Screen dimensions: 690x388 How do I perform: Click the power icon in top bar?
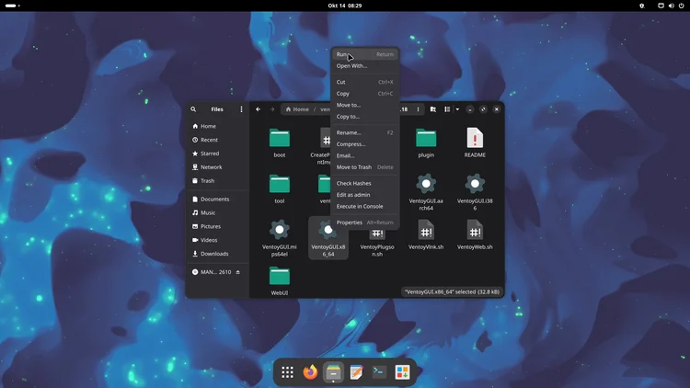click(x=681, y=6)
